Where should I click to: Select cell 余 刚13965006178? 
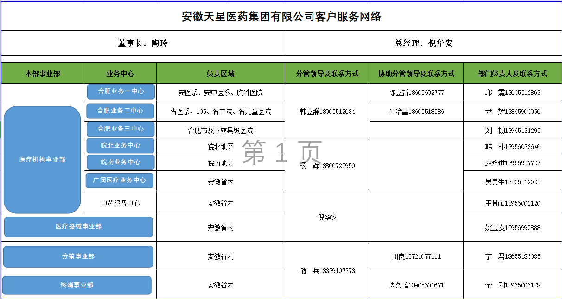512,285
